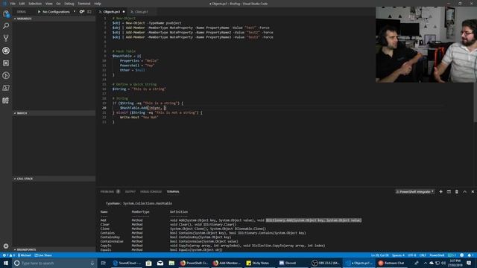Open the File menu
The image size is (477, 268).
(x=13, y=4)
